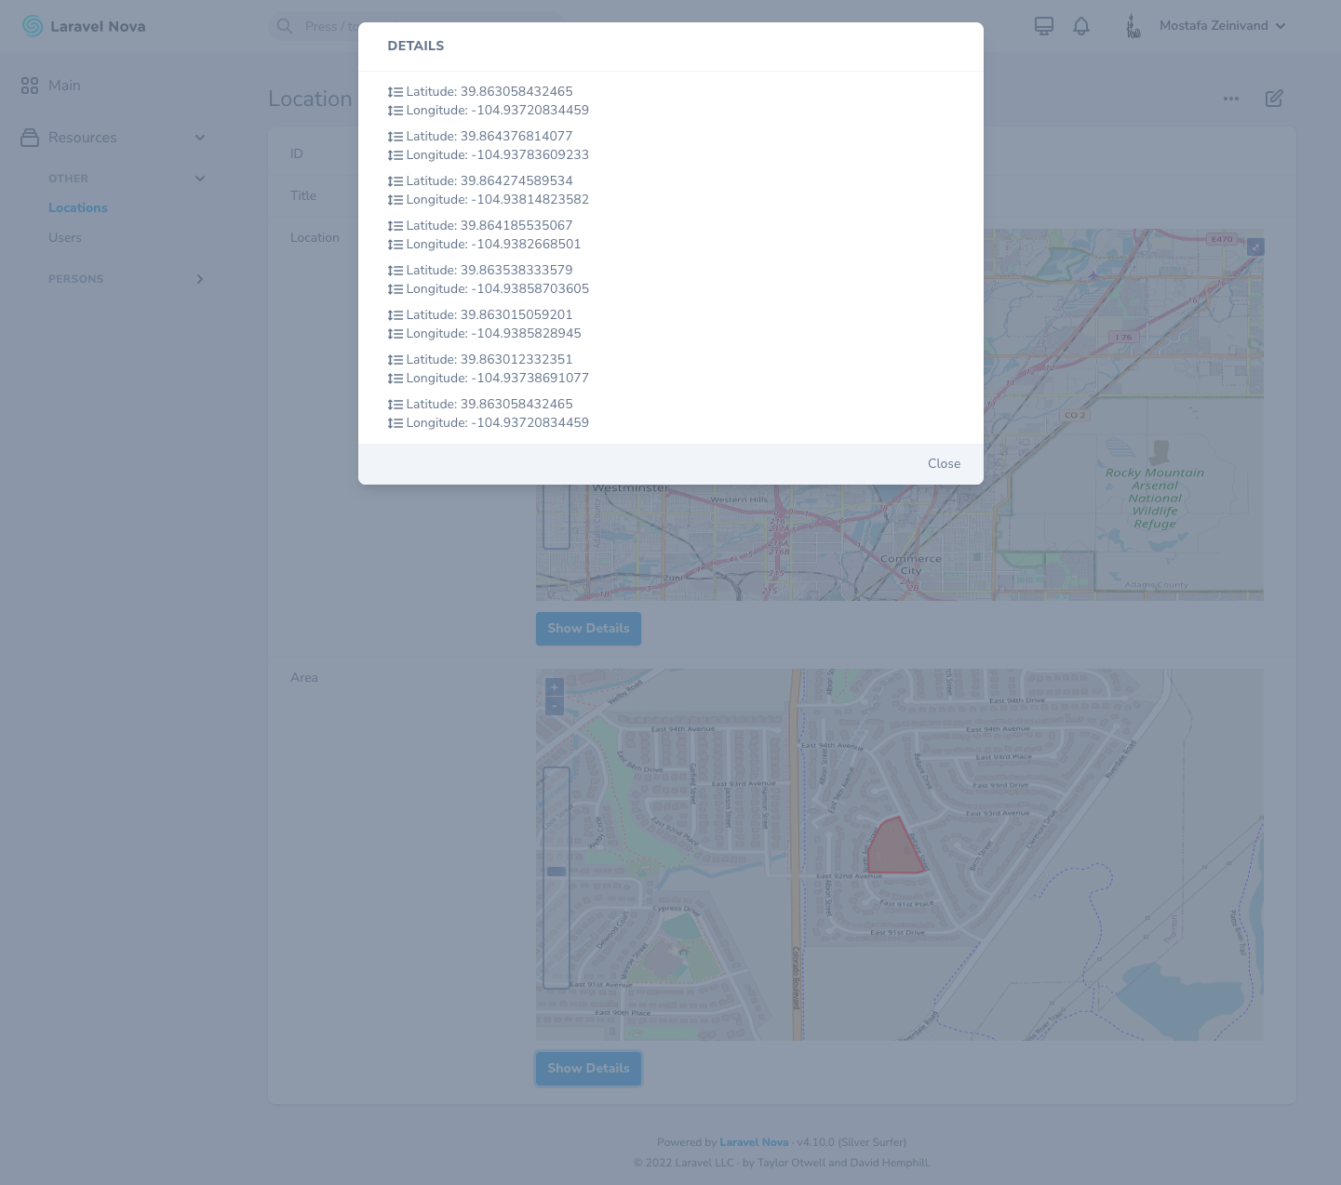1341x1185 pixels.
Task: Open the notifications bell
Action: coord(1080,26)
